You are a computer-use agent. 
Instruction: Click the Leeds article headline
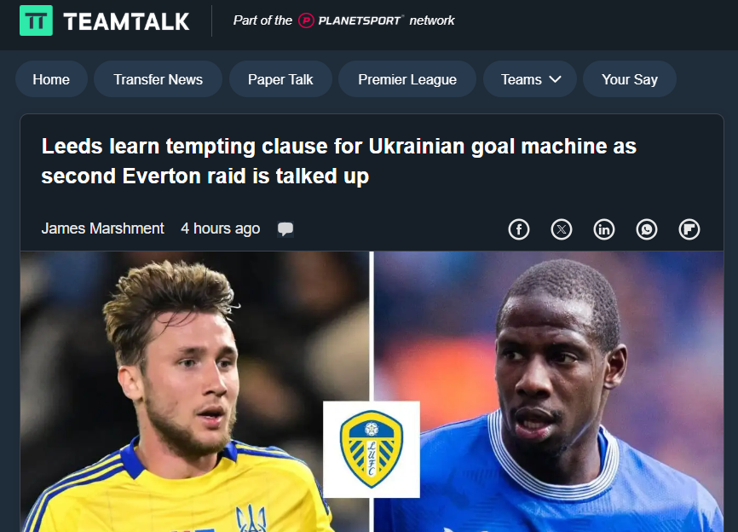pos(339,161)
